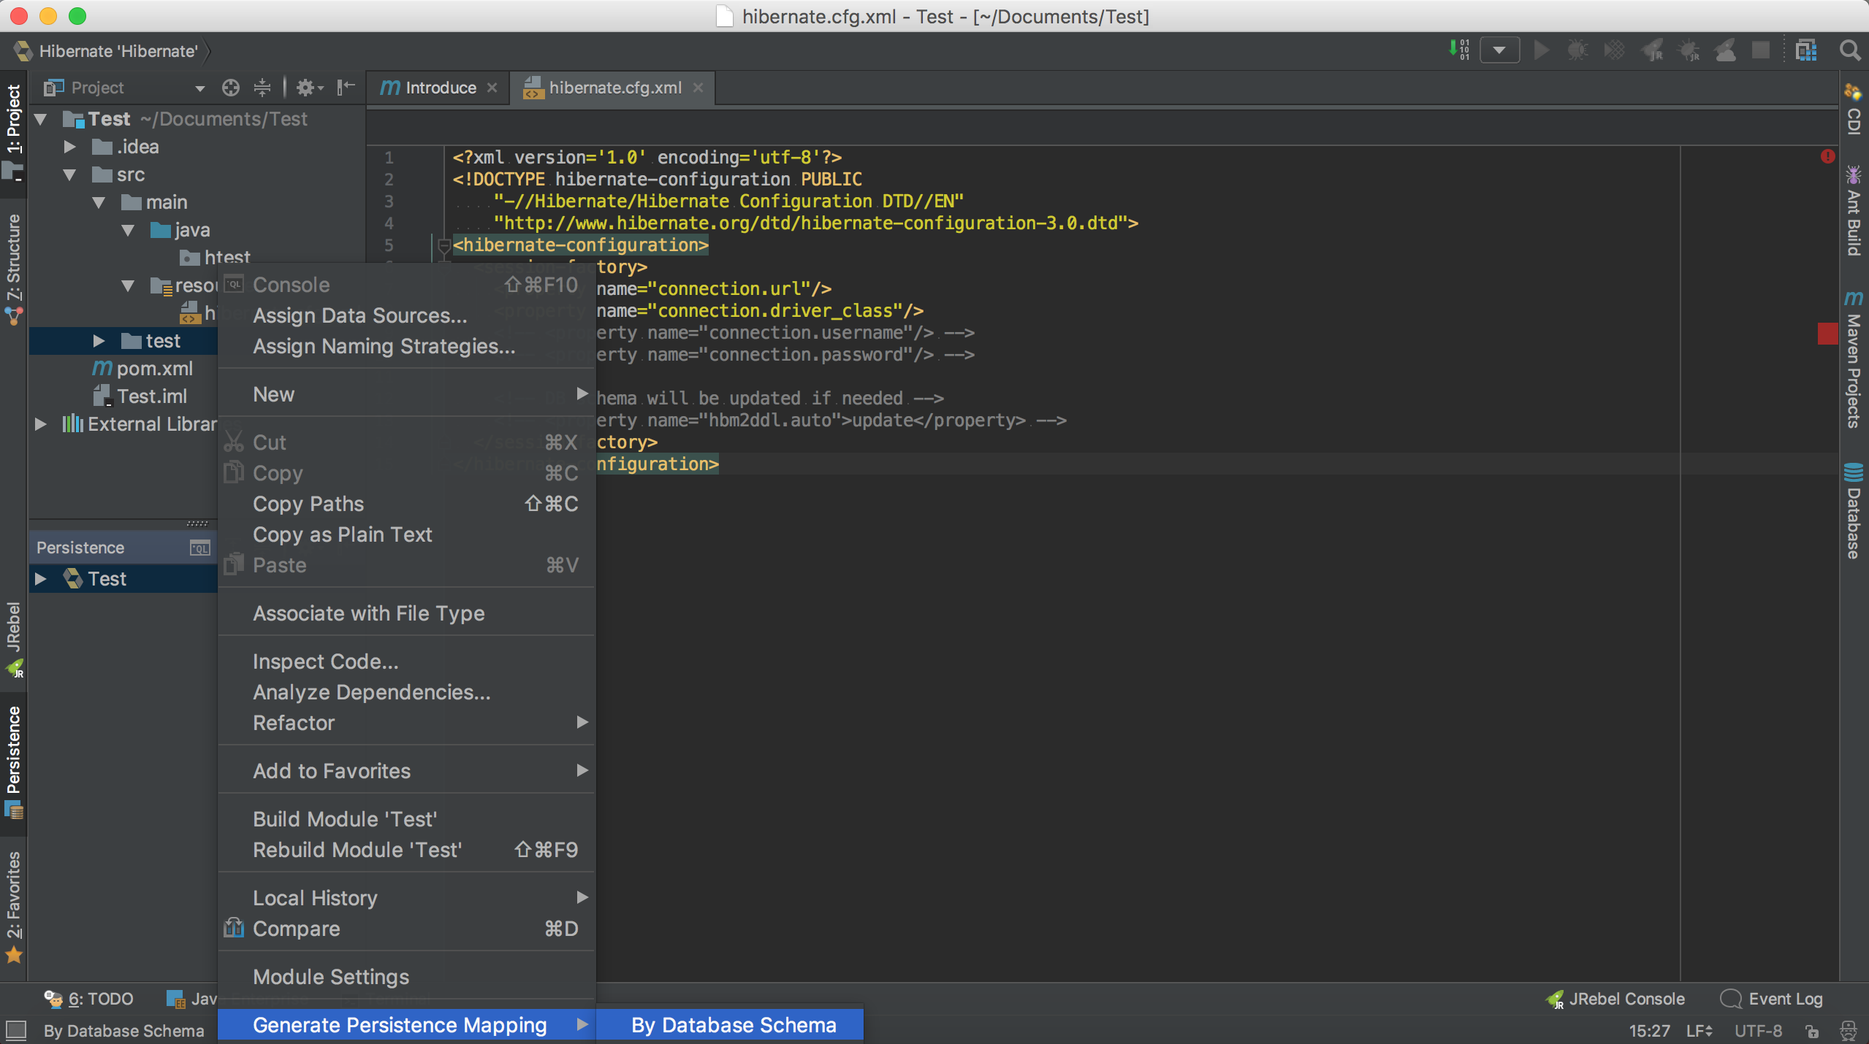Expand the Test persistence unit node
Viewport: 1869px width, 1044px height.
click(x=41, y=579)
